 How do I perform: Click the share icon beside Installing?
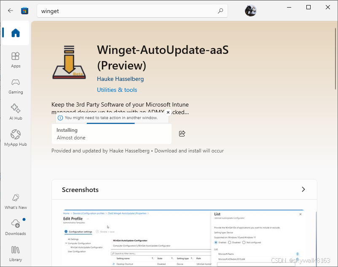pyautogui.click(x=182, y=133)
